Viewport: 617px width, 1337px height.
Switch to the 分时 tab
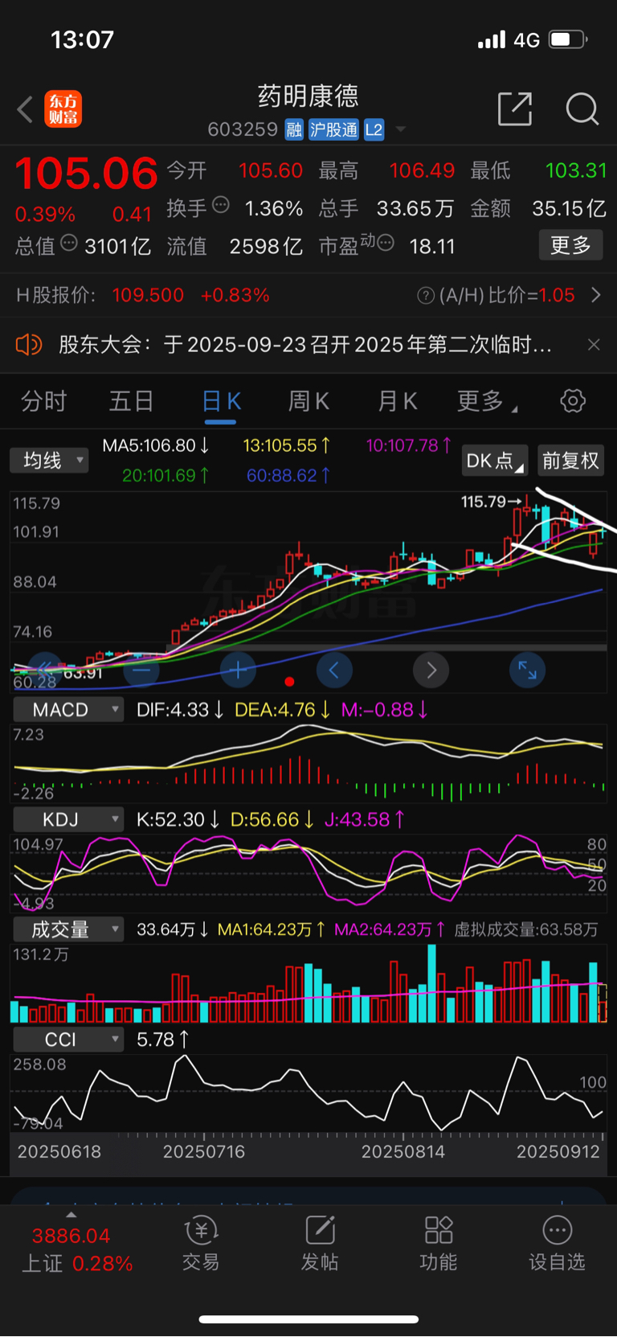[x=43, y=400]
